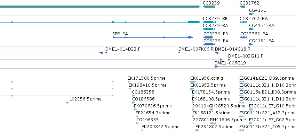Click the CG3239-RB transcript glyph
This screenshot has height=132, width=296.
[209, 22]
